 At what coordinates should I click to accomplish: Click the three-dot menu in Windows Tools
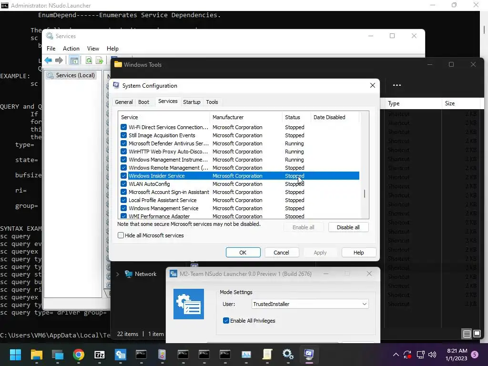click(397, 85)
